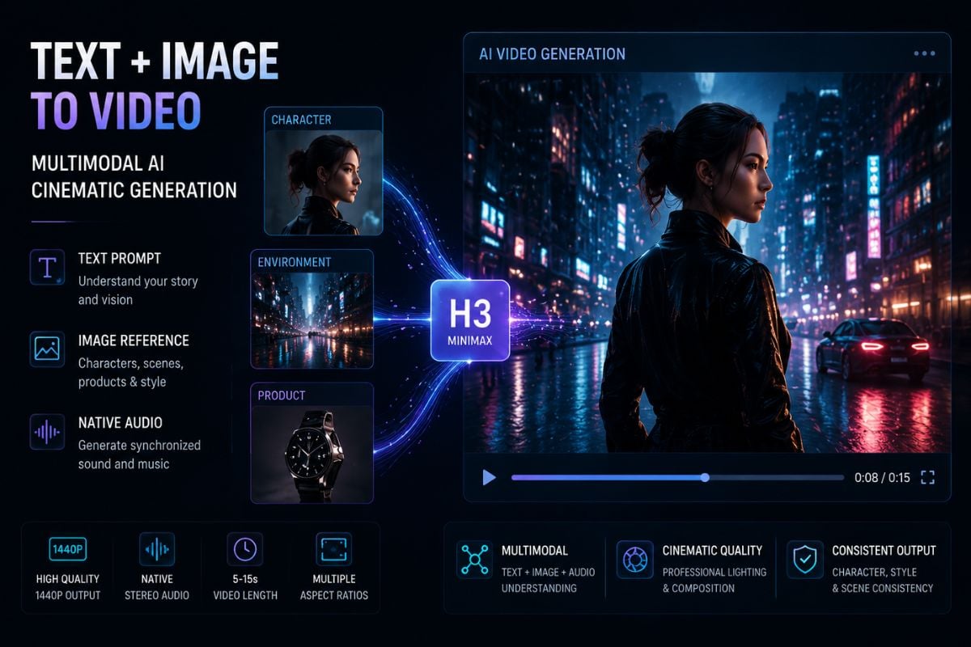The width and height of the screenshot is (971, 647).
Task: Click the 5-15s VIDEO LENGTH label
Action: click(245, 587)
